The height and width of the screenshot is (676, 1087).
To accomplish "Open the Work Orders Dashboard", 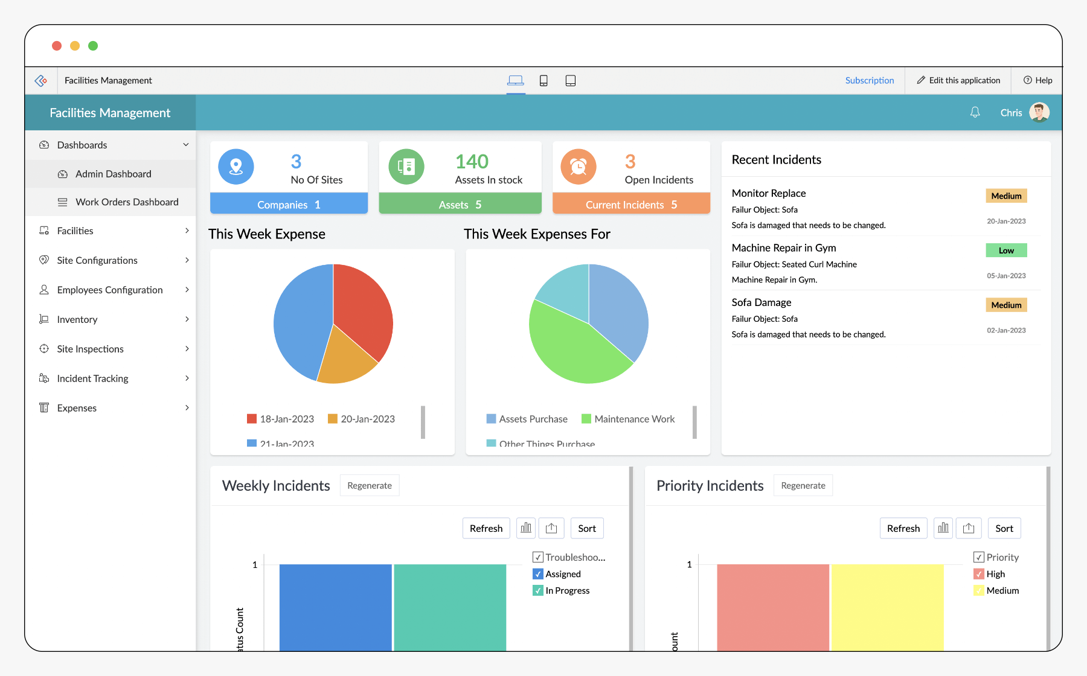I will tap(127, 202).
